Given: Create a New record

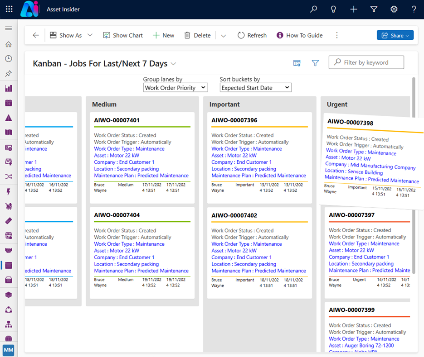Looking at the screenshot, I should 163,35.
